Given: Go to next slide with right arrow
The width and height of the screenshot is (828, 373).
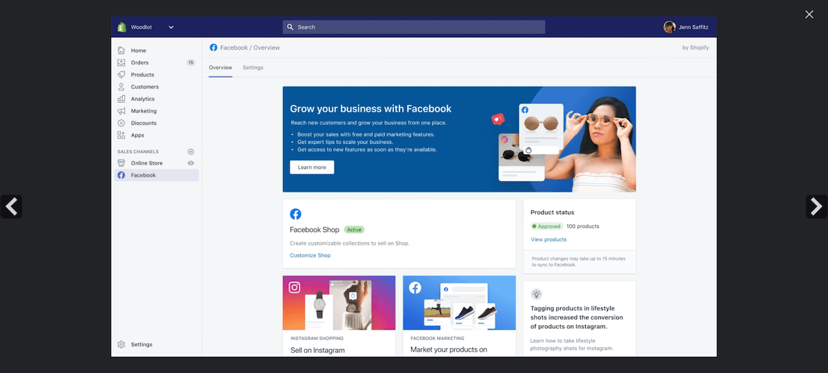Looking at the screenshot, I should tap(816, 206).
